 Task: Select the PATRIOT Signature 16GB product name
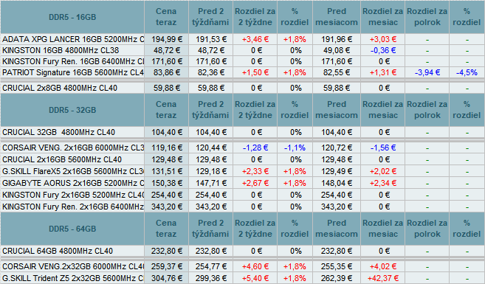(x=73, y=72)
